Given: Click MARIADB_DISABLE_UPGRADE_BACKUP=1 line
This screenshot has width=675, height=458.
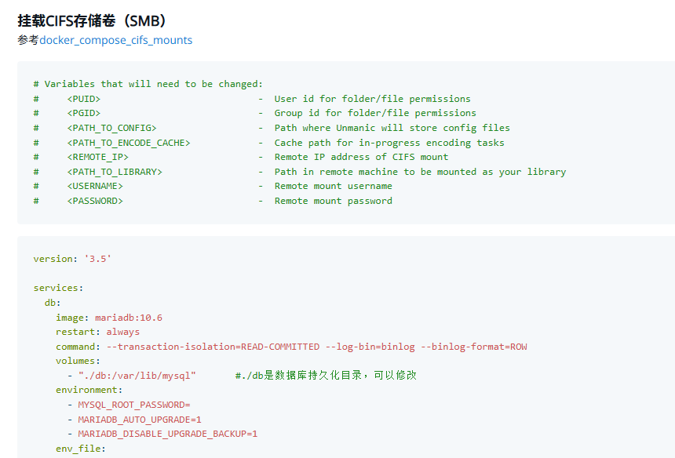Looking at the screenshot, I should pos(167,434).
